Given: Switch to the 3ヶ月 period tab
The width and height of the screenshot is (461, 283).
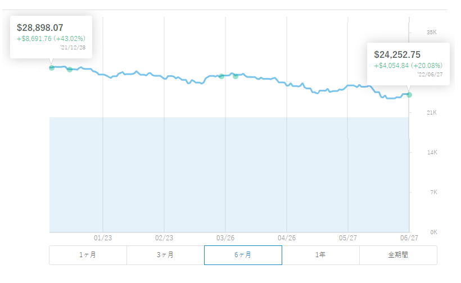Looking at the screenshot, I should 165,255.
